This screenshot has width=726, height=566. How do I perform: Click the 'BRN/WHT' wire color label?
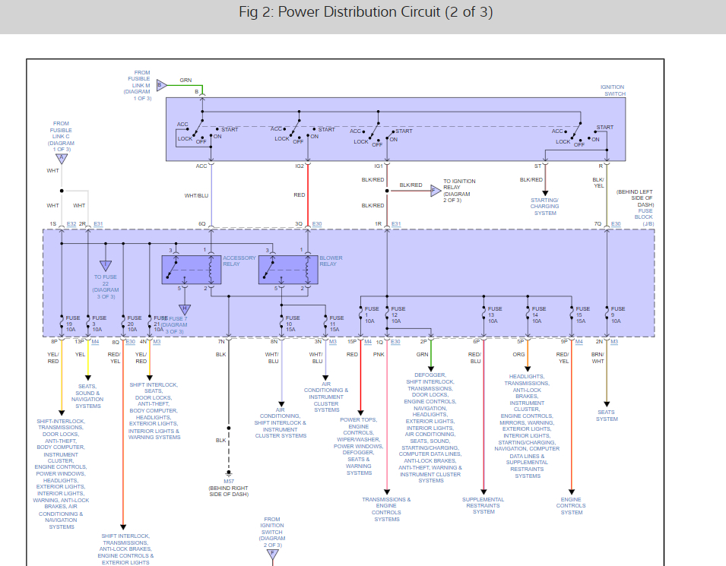[598, 358]
